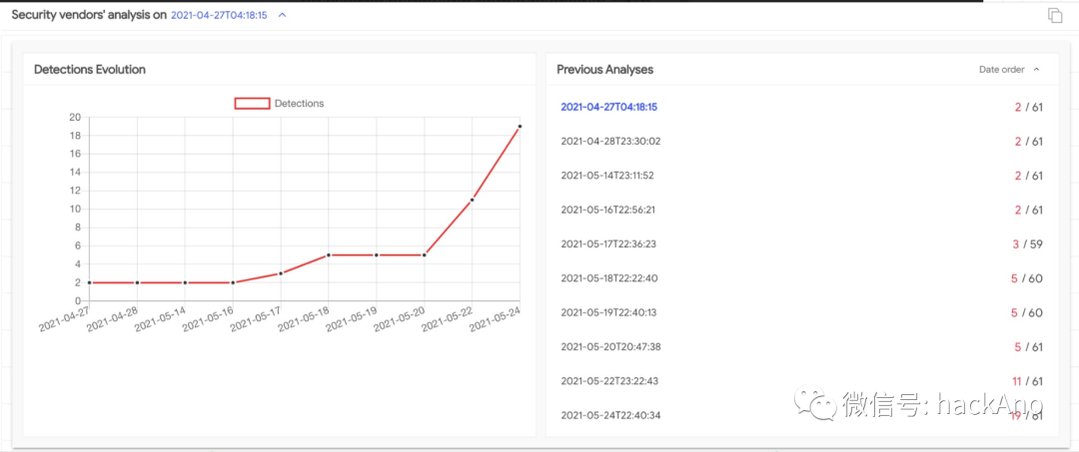The image size is (1079, 452).
Task: Open the 2021-04-27T04:18:15 analysis date link
Action: tap(218, 16)
